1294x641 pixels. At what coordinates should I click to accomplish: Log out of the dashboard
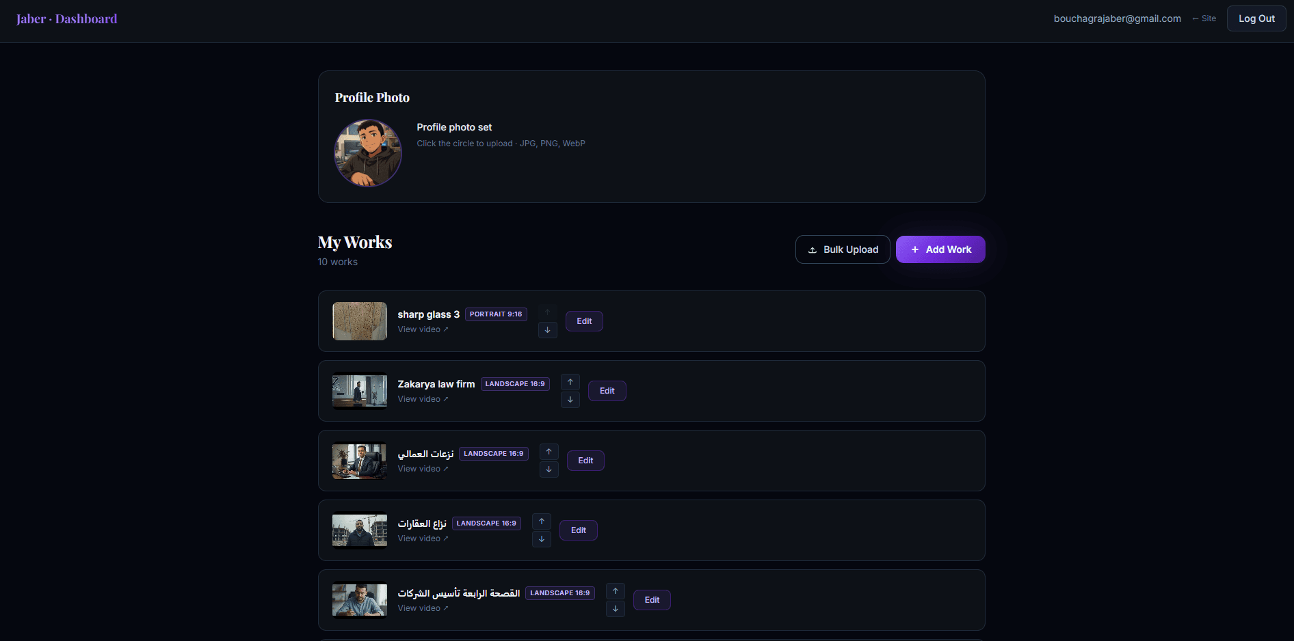(x=1256, y=18)
